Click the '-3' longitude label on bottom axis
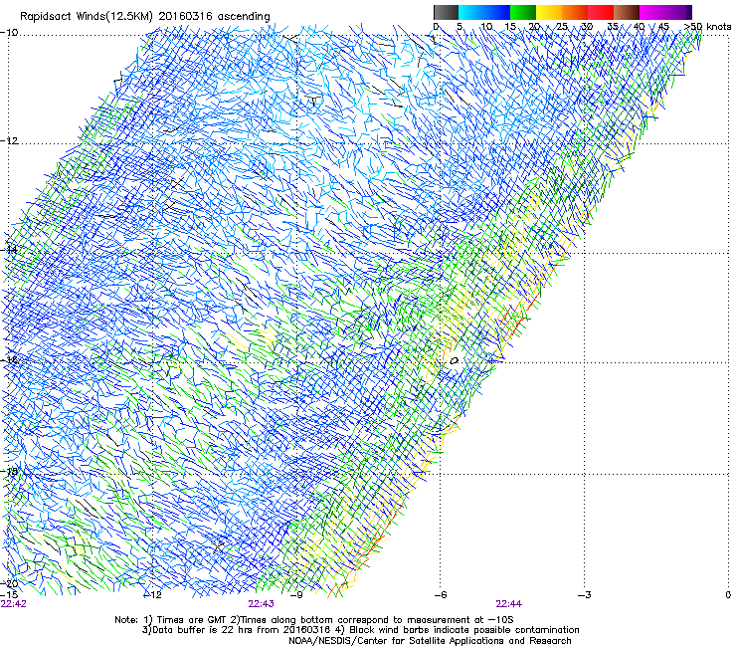Screen dimensions: 736x647 click(x=585, y=595)
